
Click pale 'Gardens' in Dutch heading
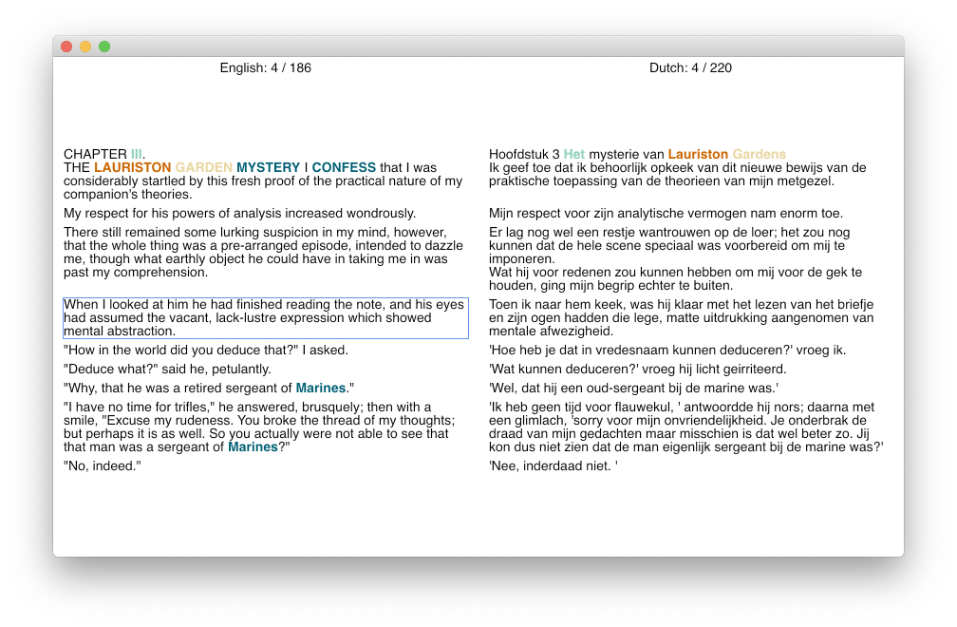759,154
